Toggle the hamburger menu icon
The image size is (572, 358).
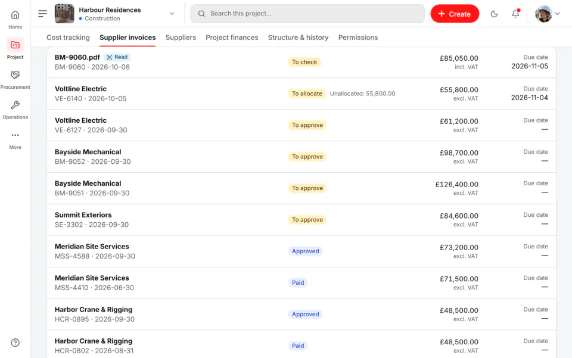coord(42,14)
